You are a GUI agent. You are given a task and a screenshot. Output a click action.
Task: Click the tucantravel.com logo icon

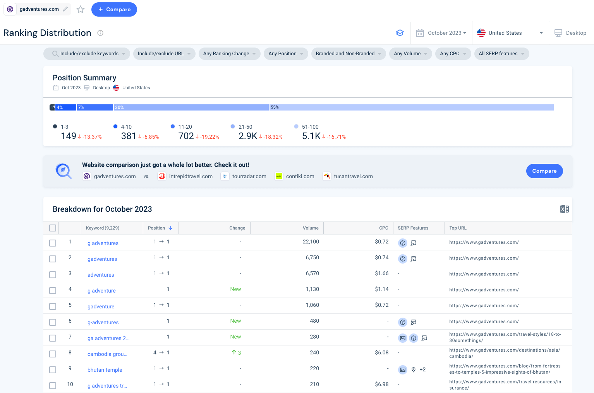coord(327,176)
